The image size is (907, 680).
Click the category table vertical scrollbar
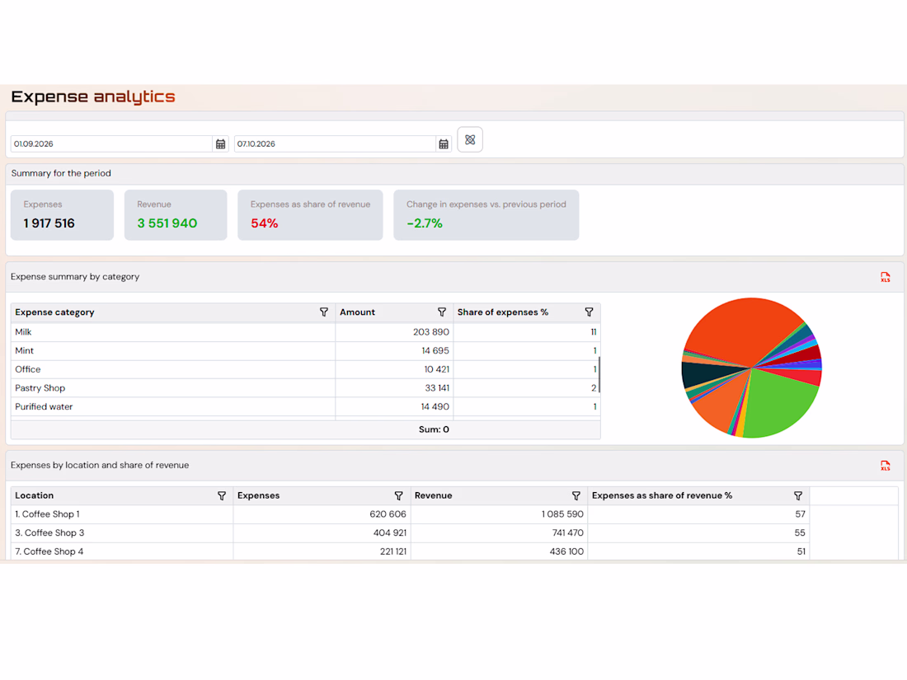pyautogui.click(x=599, y=375)
